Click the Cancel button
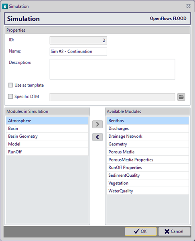This screenshot has width=195, height=241. pyautogui.click(x=174, y=231)
